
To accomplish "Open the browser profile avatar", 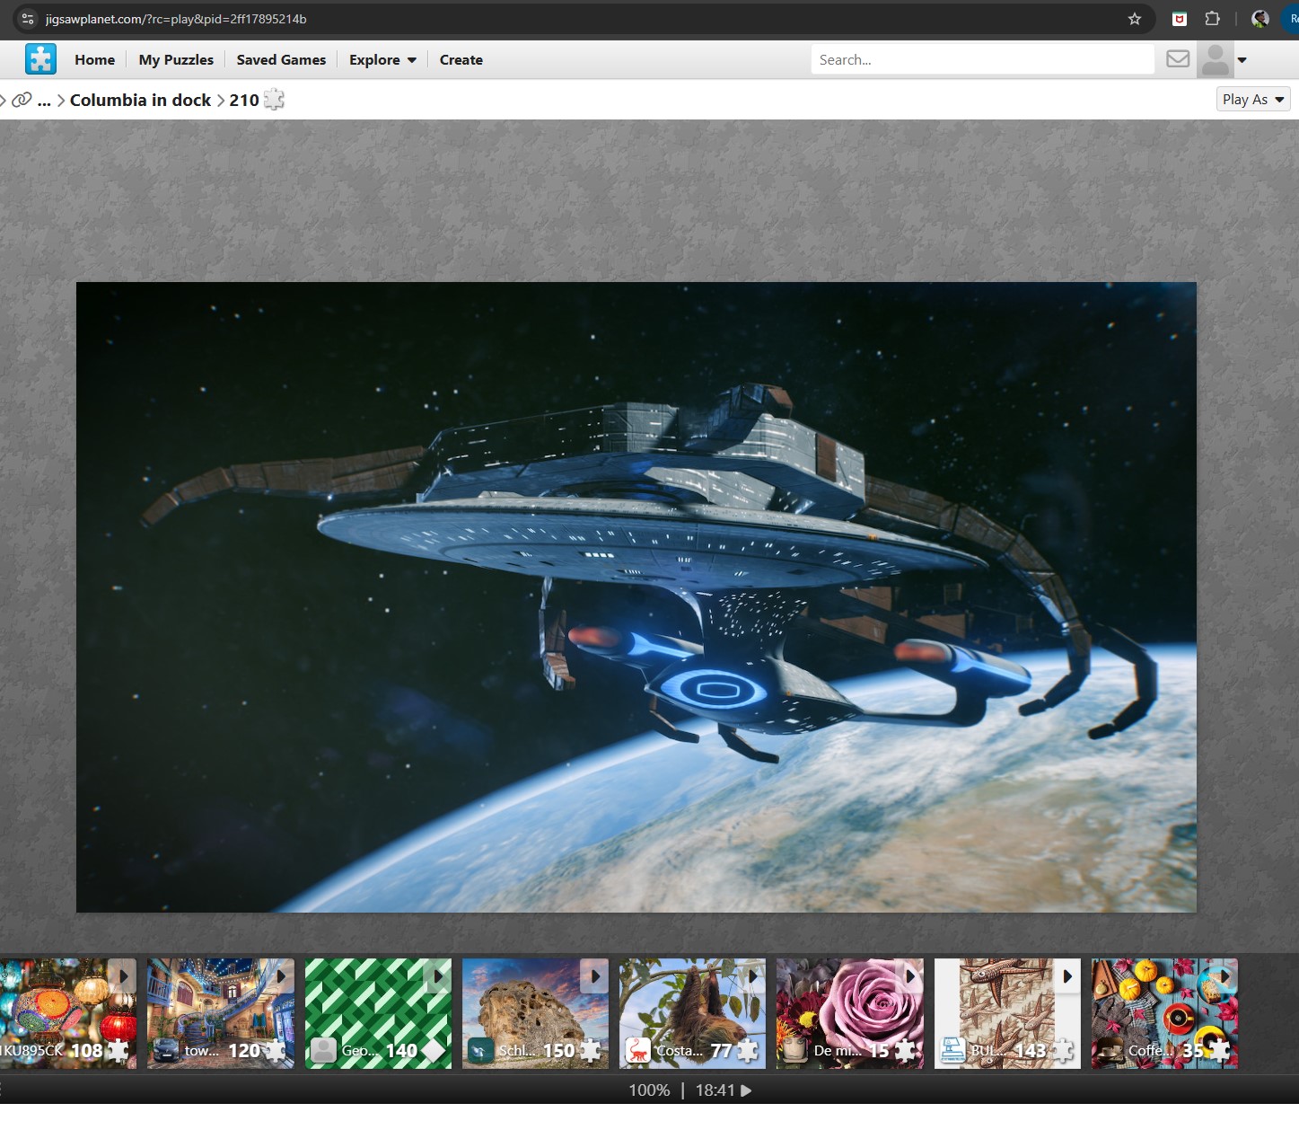I will (x=1260, y=19).
